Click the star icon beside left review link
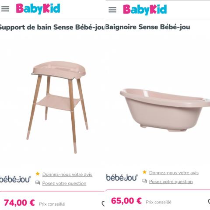The image size is (210, 210). tap(38, 174)
